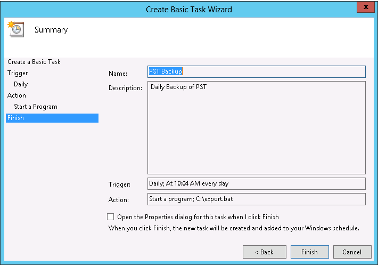Click the Description box with Daily Backup of PST
Image resolution: width=378 pixels, height=265 pixels.
coord(257,127)
